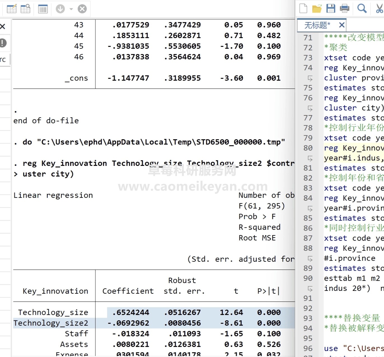Close the left side panel with the X
This screenshot has width=384, height=357.
point(3,27)
